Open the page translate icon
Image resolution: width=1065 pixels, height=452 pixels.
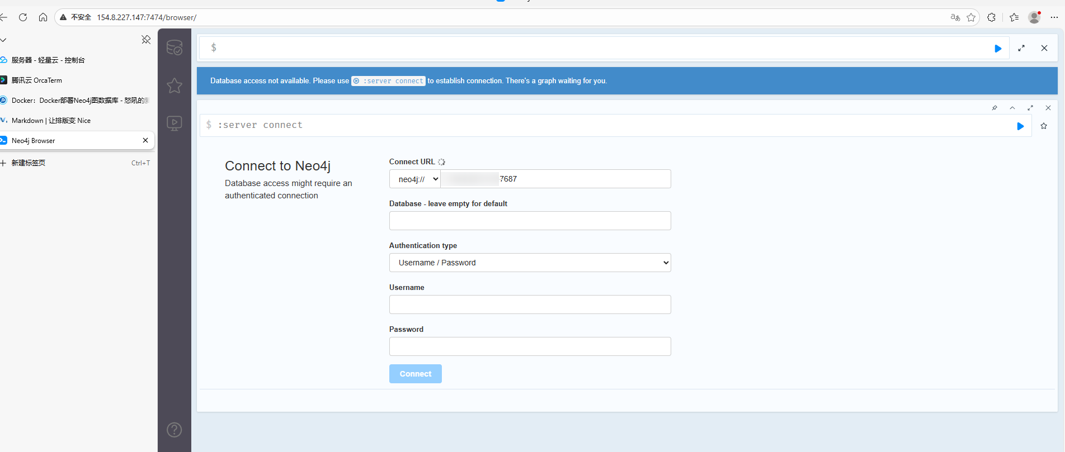click(x=955, y=17)
